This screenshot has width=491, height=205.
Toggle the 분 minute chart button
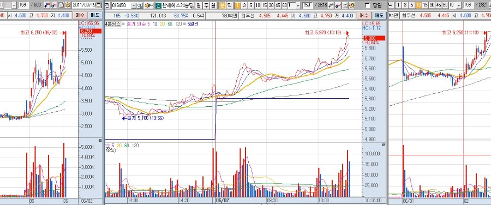[222, 5]
